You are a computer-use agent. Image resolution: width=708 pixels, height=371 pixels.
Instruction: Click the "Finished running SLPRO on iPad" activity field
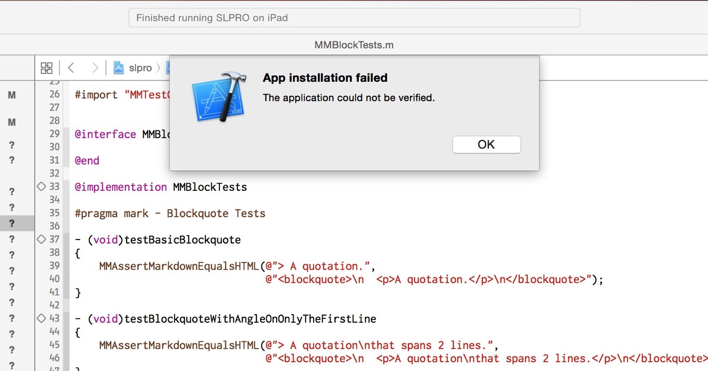click(354, 18)
